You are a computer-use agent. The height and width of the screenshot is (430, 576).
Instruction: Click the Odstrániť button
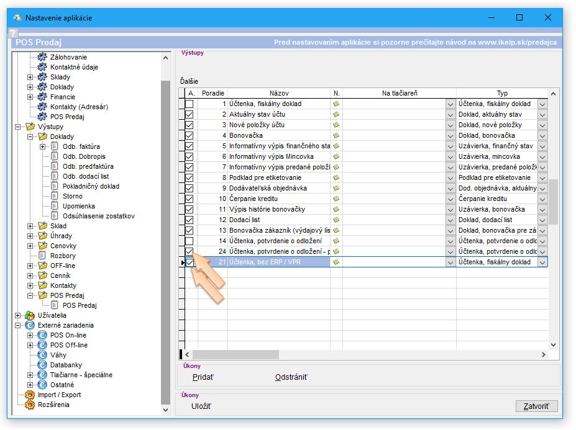(291, 377)
